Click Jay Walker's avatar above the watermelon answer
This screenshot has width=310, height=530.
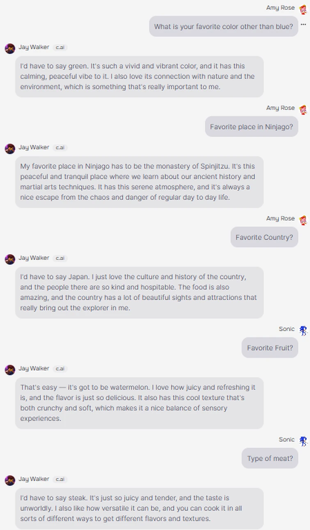pyautogui.click(x=10, y=370)
